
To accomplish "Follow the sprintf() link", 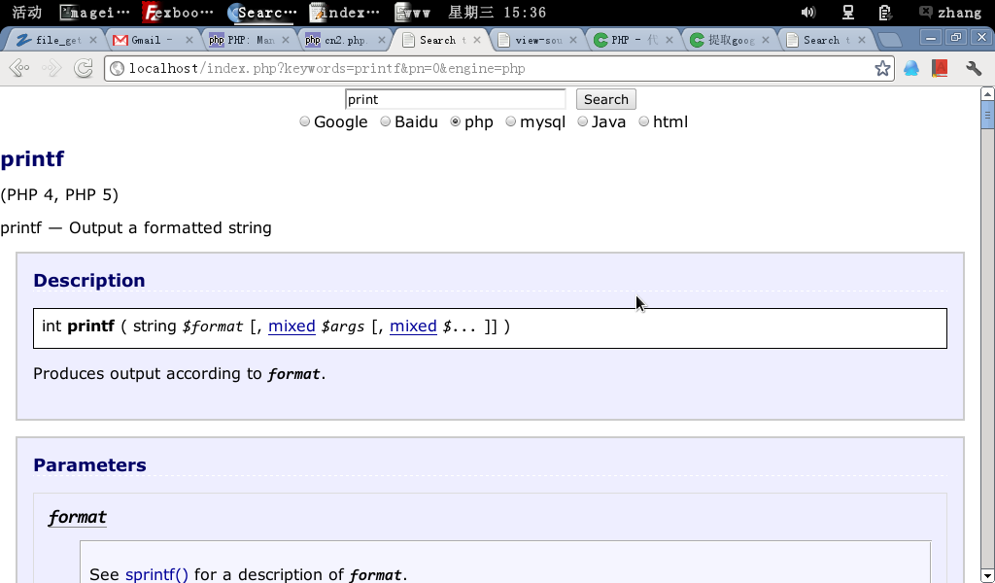I will tap(156, 574).
